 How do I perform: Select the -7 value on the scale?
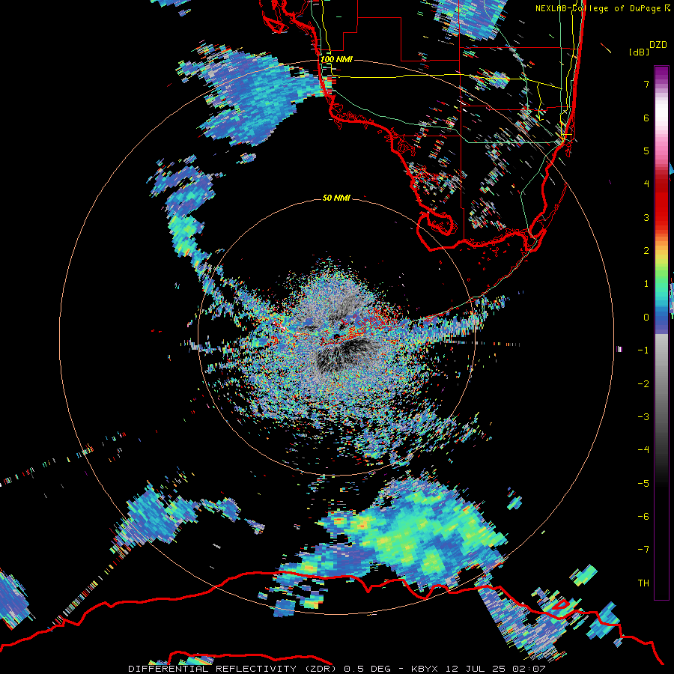pyautogui.click(x=643, y=550)
